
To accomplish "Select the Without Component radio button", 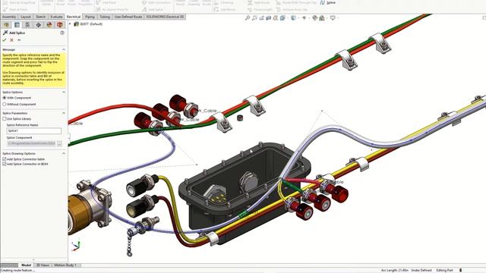I will [x=5, y=105].
